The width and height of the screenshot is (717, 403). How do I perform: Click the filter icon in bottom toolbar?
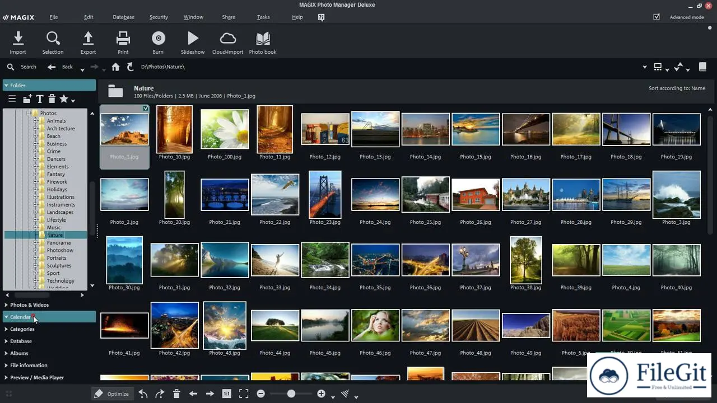click(345, 394)
